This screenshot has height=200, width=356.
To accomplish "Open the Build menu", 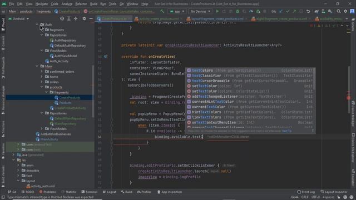I will click(93, 4).
